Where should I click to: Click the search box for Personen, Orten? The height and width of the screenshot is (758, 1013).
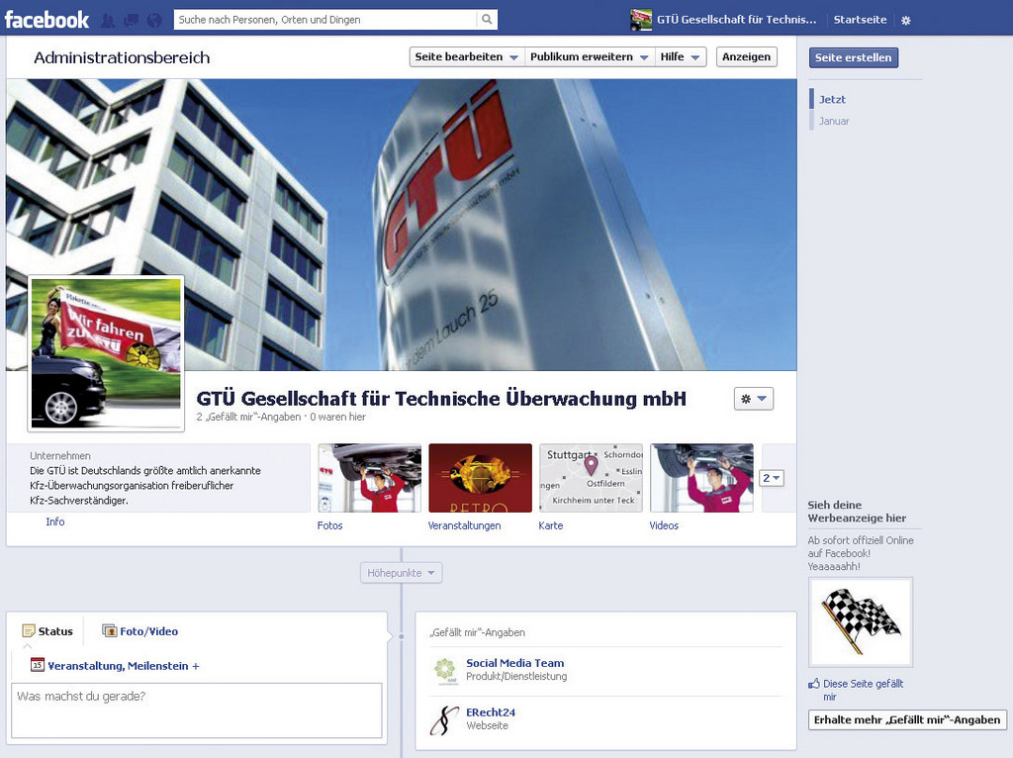click(x=326, y=20)
